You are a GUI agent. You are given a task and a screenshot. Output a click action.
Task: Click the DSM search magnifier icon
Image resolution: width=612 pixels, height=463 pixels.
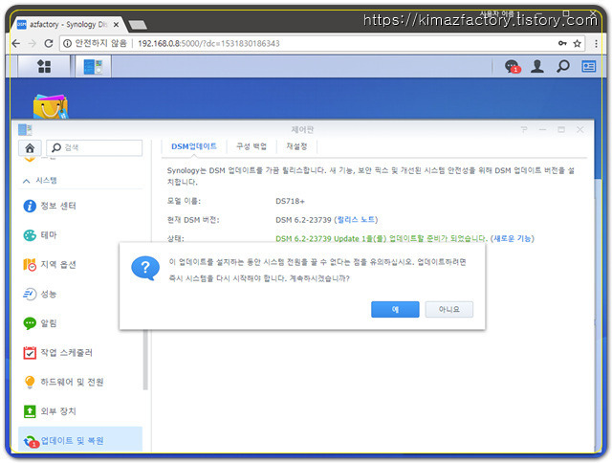click(x=562, y=66)
